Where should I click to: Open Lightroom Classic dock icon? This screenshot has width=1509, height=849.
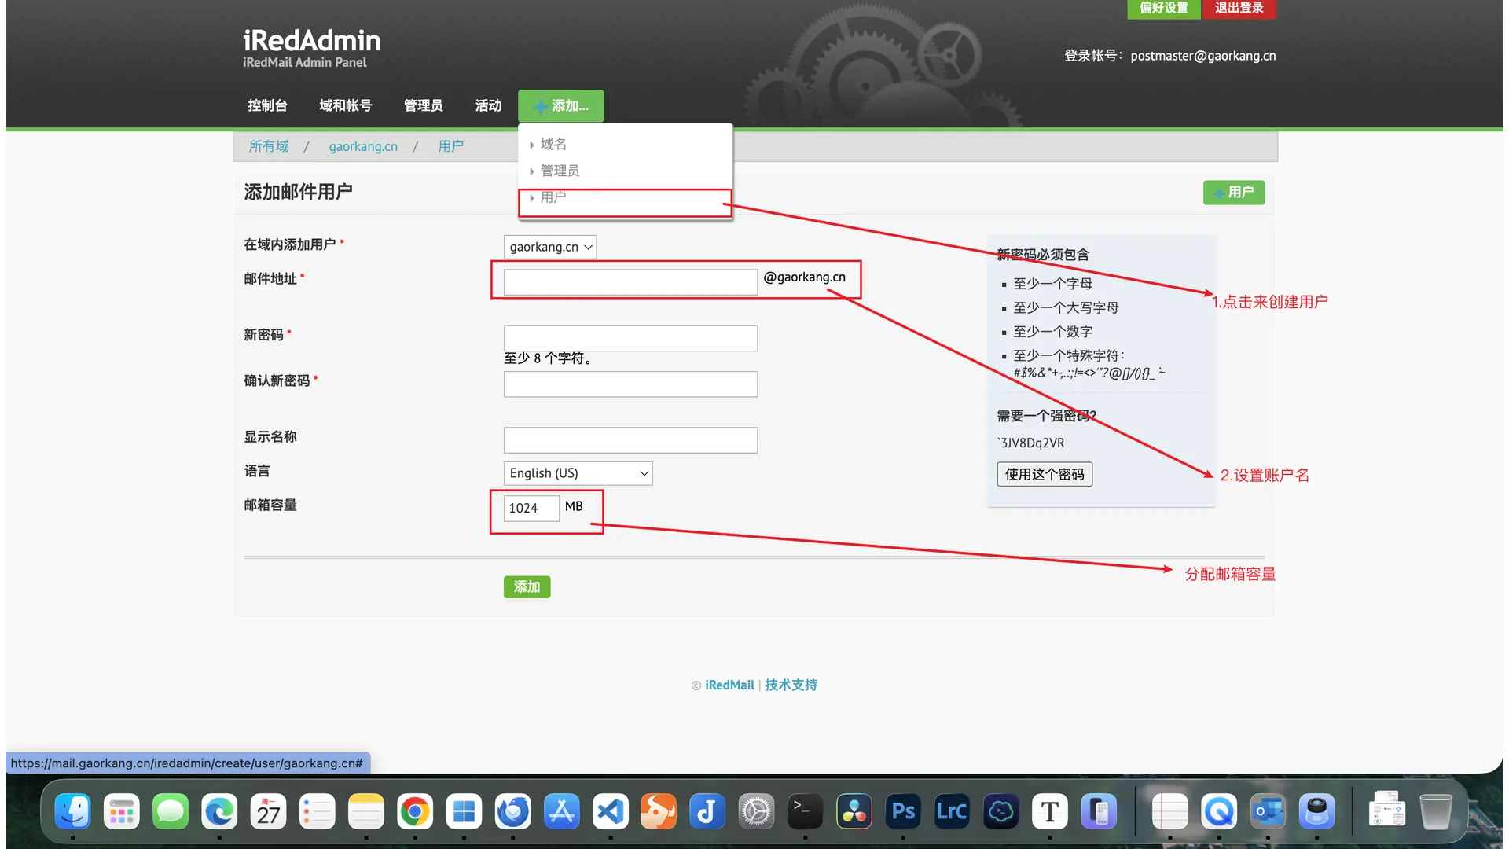pyautogui.click(x=952, y=811)
